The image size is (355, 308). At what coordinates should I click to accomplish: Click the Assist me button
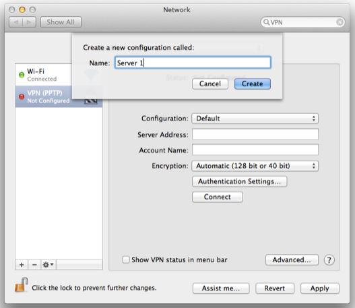[221, 288]
